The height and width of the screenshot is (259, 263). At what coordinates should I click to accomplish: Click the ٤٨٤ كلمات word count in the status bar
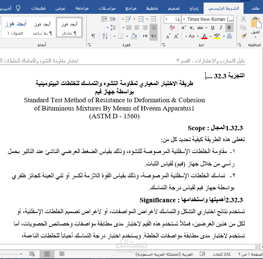tap(222, 254)
